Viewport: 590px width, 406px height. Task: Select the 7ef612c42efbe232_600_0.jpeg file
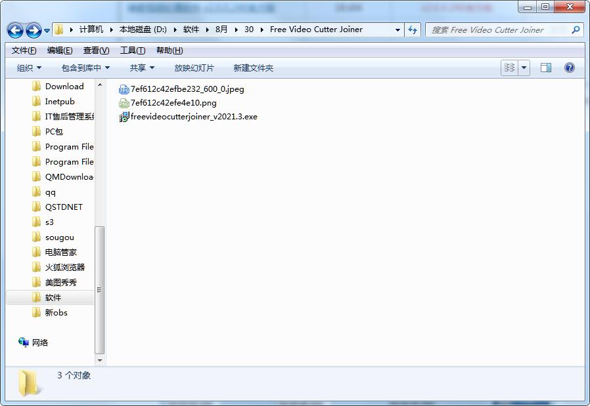(x=187, y=89)
